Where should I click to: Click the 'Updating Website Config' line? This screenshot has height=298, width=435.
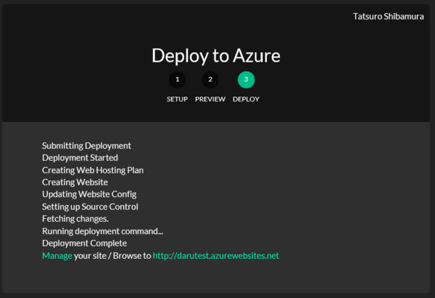point(89,194)
